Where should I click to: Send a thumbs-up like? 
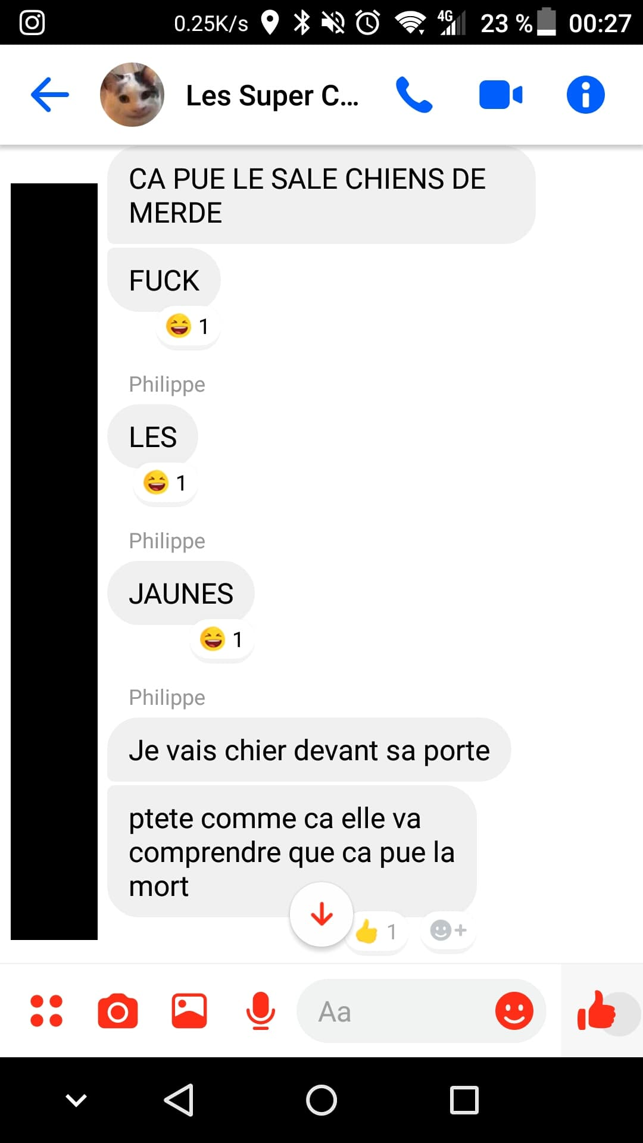click(x=597, y=1010)
